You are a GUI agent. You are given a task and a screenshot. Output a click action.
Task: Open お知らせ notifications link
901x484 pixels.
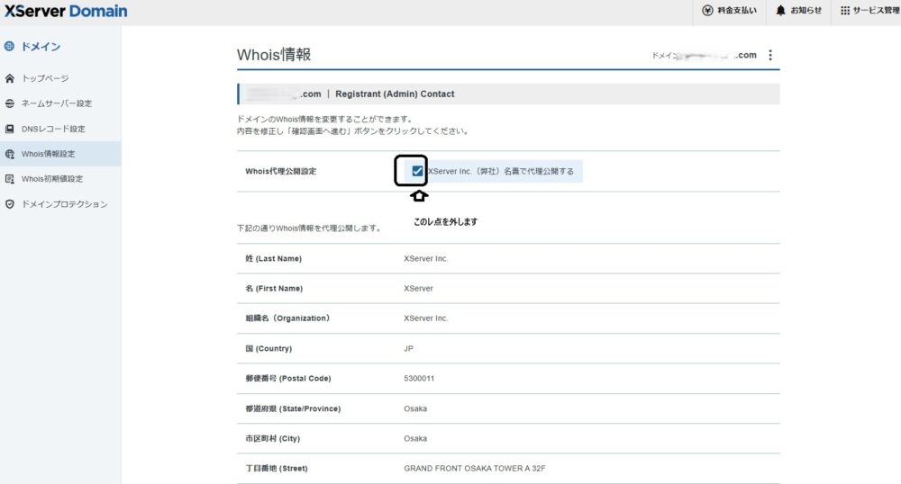click(x=805, y=11)
